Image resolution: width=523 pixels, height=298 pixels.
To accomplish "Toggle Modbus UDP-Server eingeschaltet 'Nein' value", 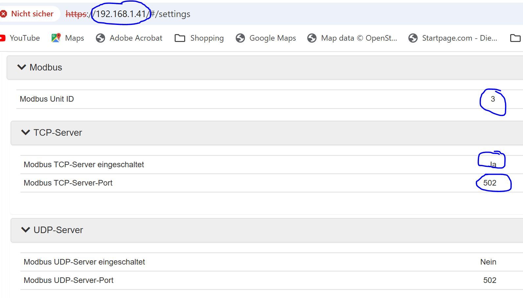I will point(488,262).
